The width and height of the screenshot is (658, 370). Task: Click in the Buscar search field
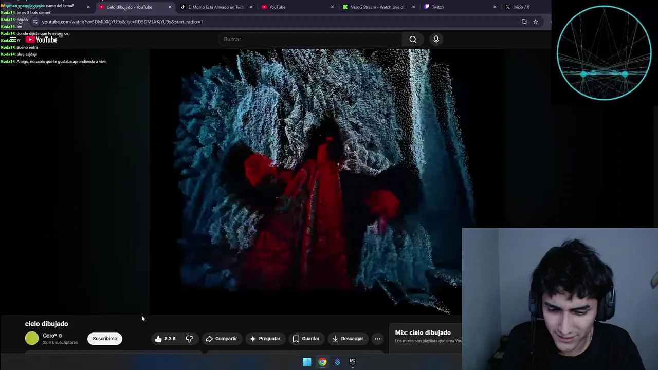(x=311, y=39)
